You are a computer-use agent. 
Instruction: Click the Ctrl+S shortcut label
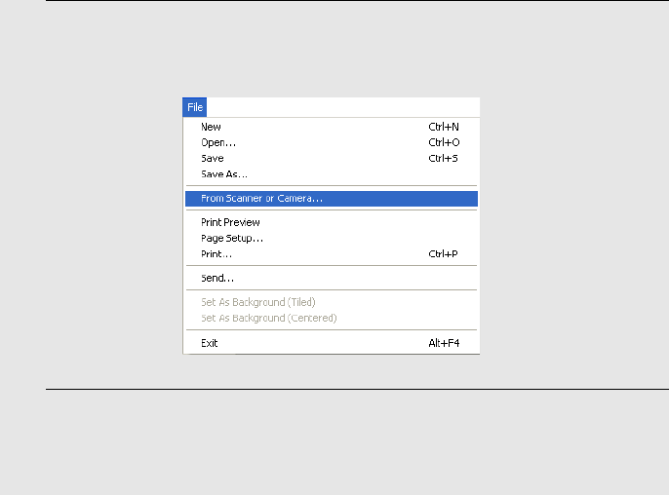pos(444,158)
